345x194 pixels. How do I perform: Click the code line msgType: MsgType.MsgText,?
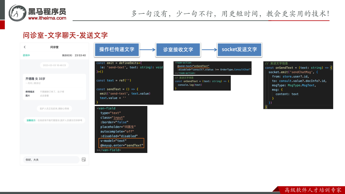pos(294,85)
